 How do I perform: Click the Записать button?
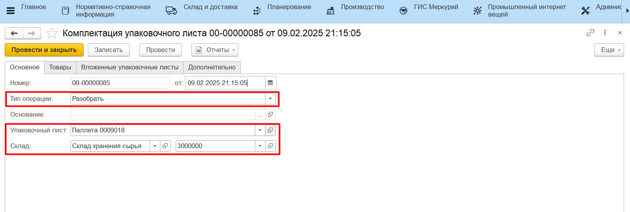point(109,50)
